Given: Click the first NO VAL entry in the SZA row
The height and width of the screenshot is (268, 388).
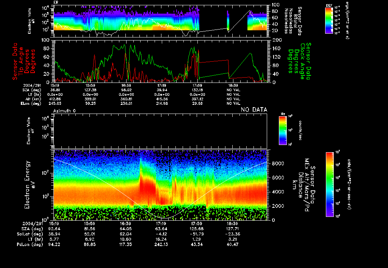Looking at the screenshot, I should click(x=233, y=90).
